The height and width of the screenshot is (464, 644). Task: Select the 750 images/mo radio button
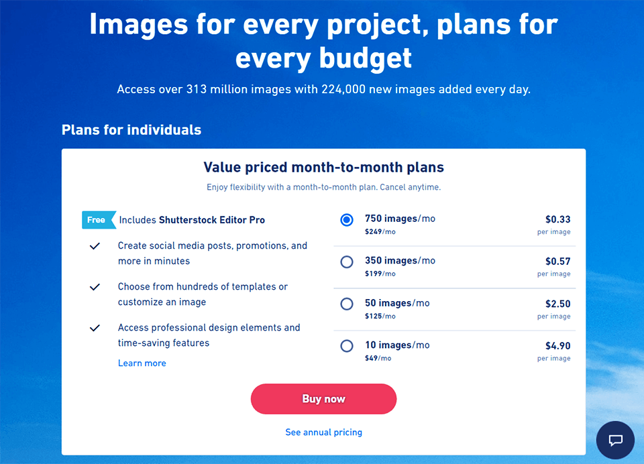click(x=347, y=220)
